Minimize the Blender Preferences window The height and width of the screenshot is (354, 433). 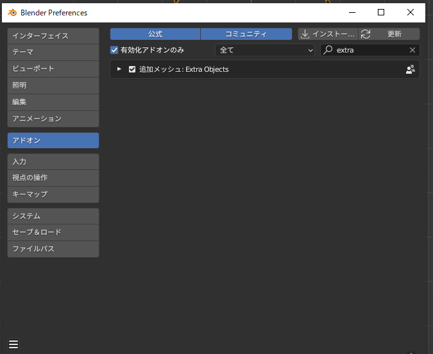coord(352,12)
